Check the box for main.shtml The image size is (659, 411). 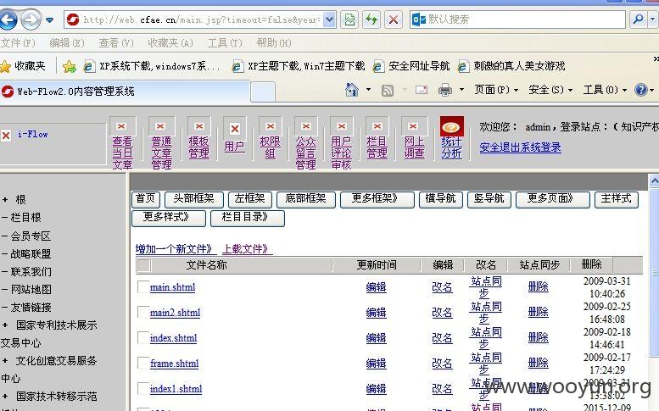click(143, 286)
